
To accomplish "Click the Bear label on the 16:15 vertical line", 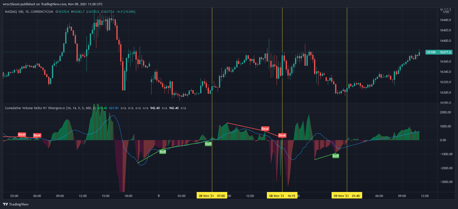I will (282, 135).
